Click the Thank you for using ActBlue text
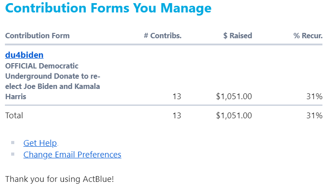This screenshot has width=326, height=193. [x=59, y=179]
